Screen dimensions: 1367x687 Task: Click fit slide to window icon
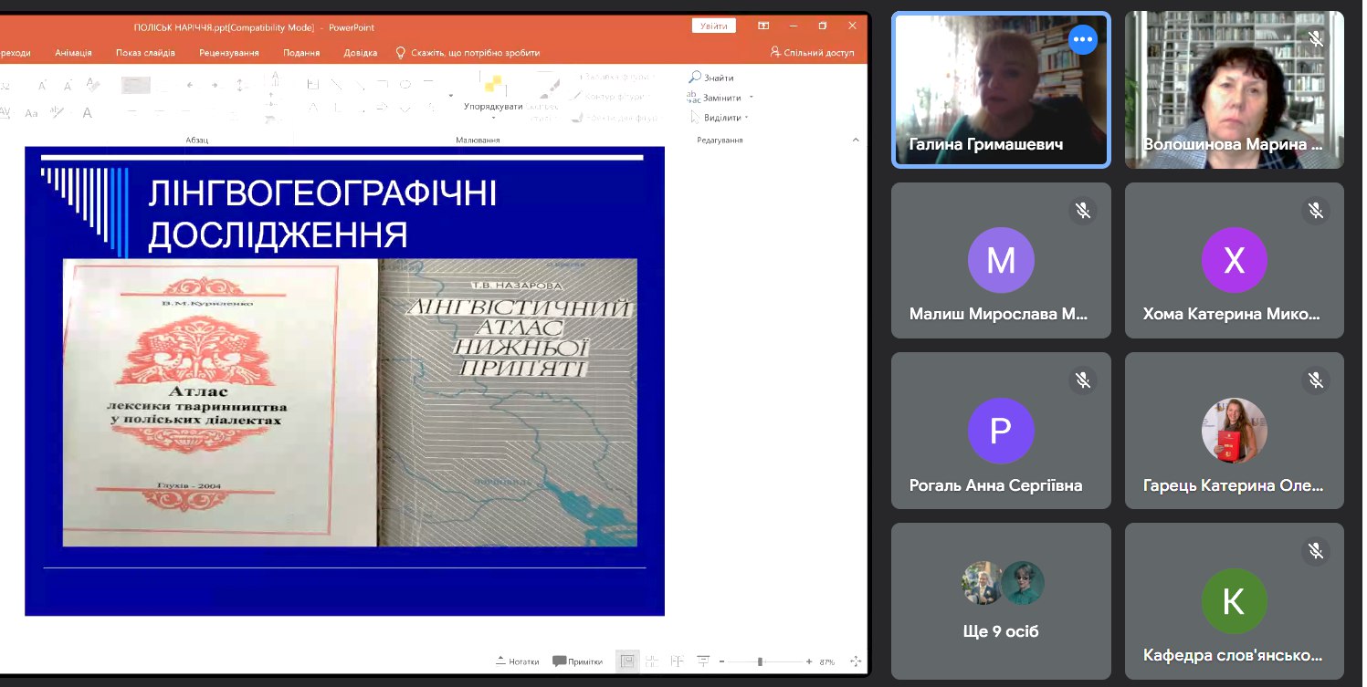pyautogui.click(x=856, y=661)
